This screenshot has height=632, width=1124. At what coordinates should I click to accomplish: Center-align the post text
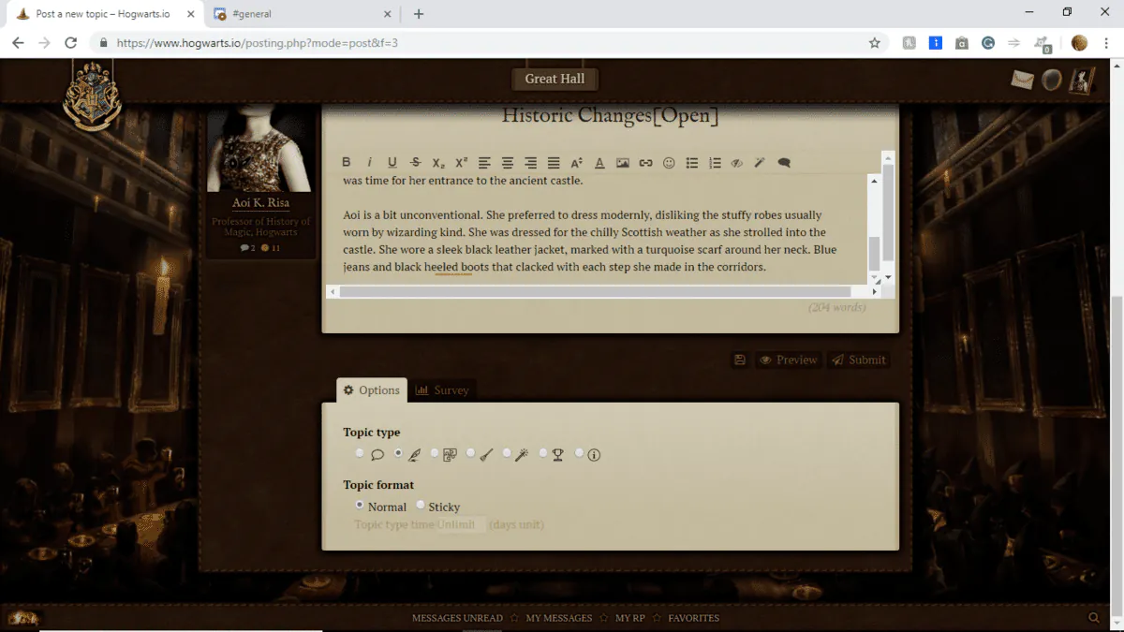pyautogui.click(x=508, y=163)
